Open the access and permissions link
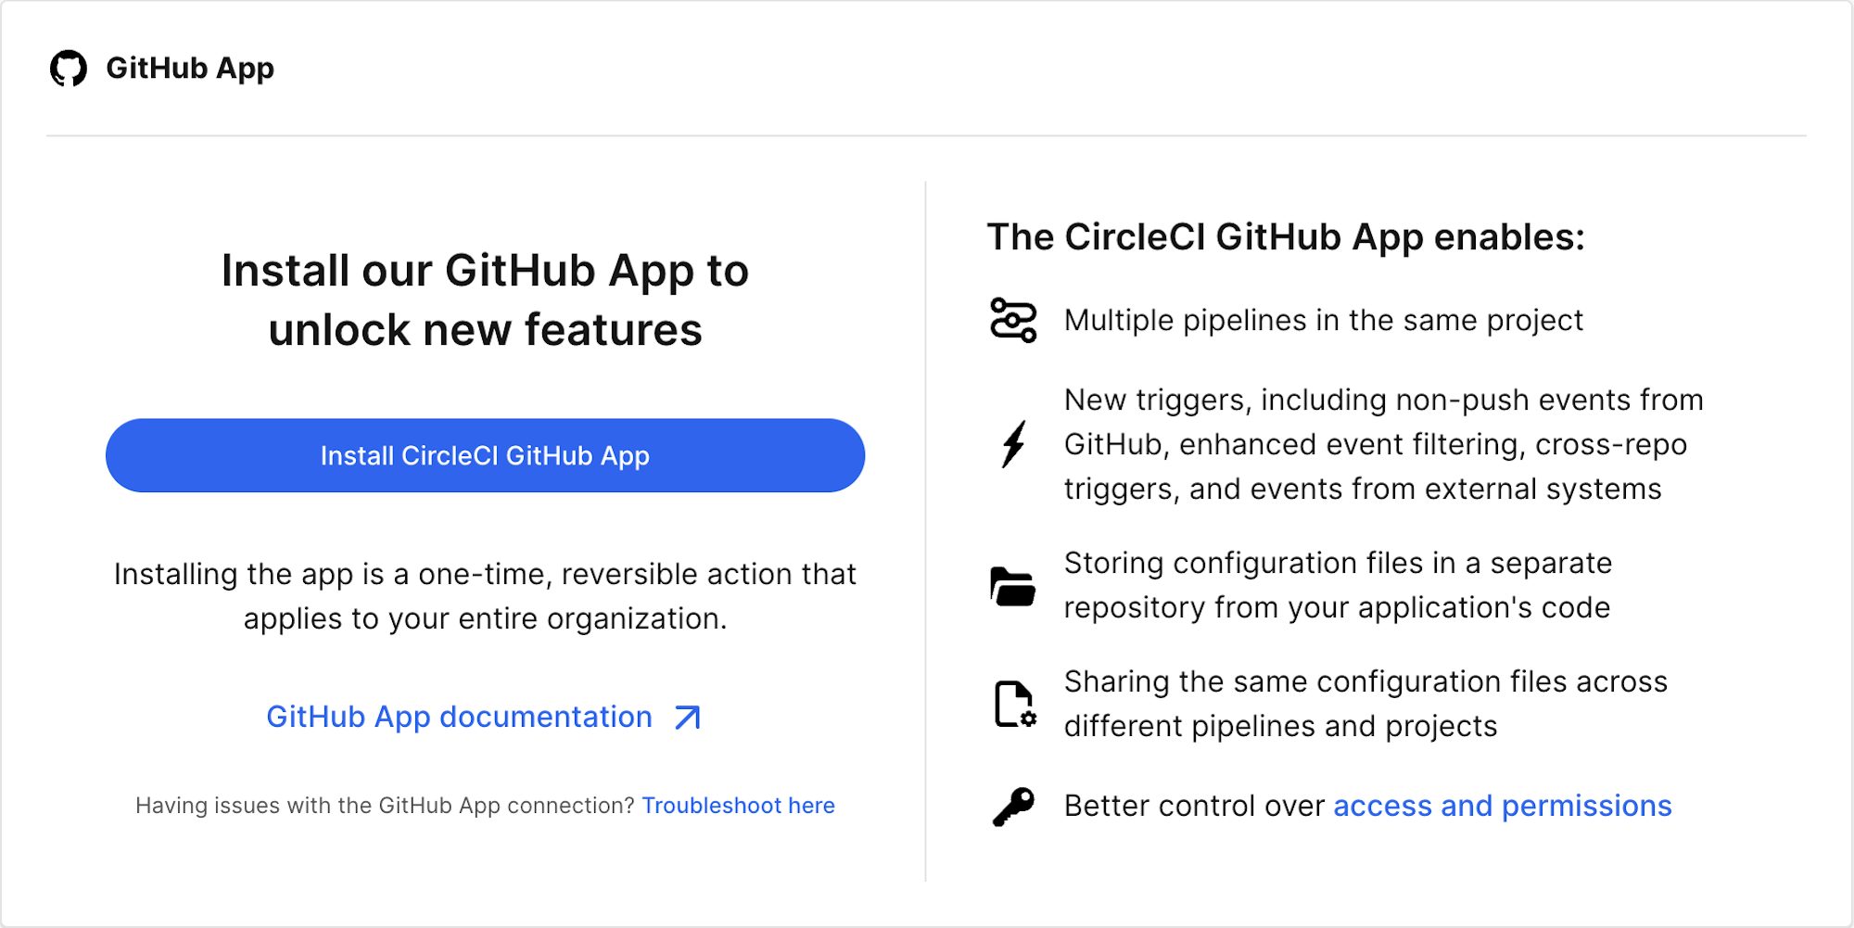Screen dimensions: 1854x928 (x=1502, y=807)
